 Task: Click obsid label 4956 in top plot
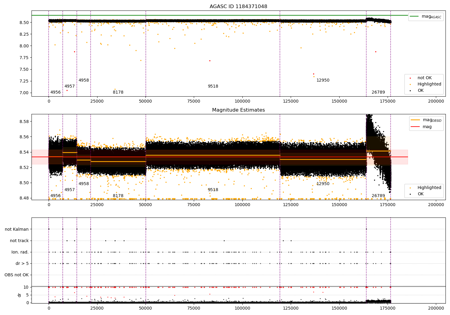point(55,92)
